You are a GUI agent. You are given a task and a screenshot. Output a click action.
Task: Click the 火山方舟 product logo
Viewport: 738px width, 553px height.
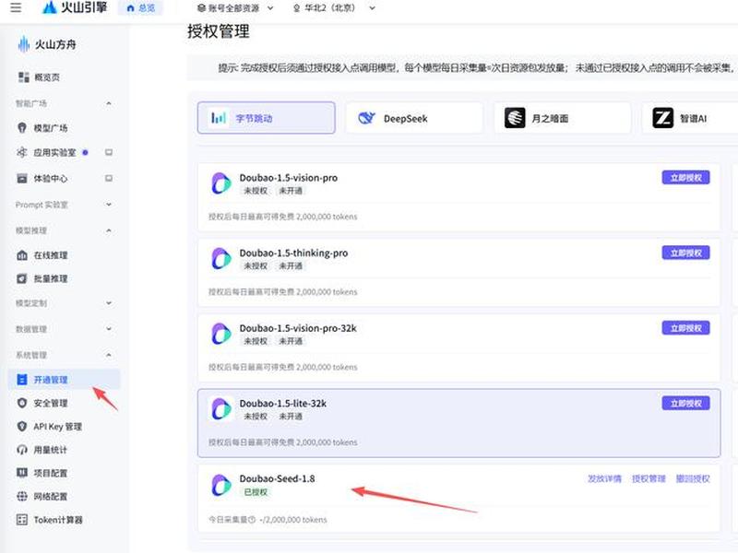click(x=47, y=44)
